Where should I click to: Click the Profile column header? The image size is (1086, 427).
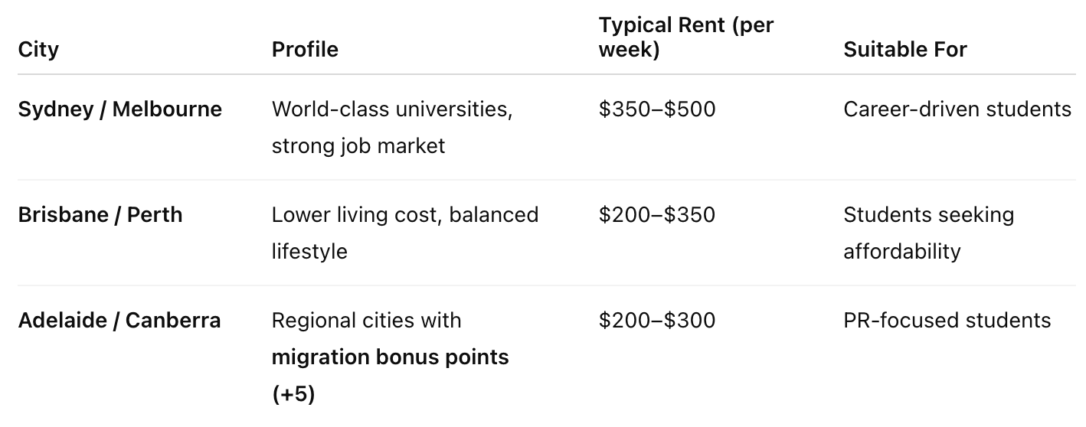click(305, 50)
